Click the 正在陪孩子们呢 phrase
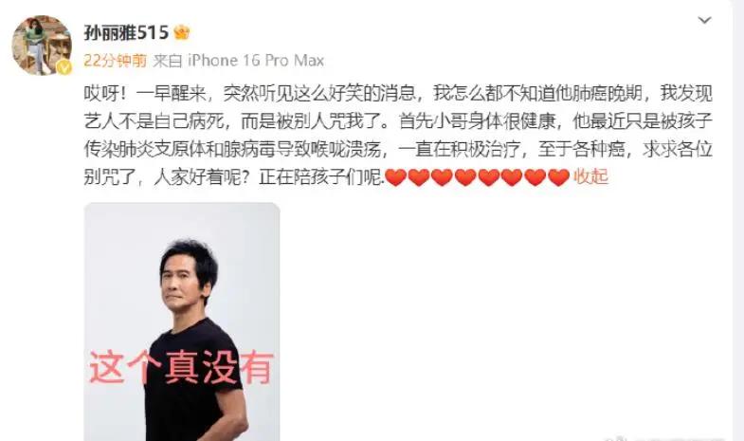 coord(320,177)
